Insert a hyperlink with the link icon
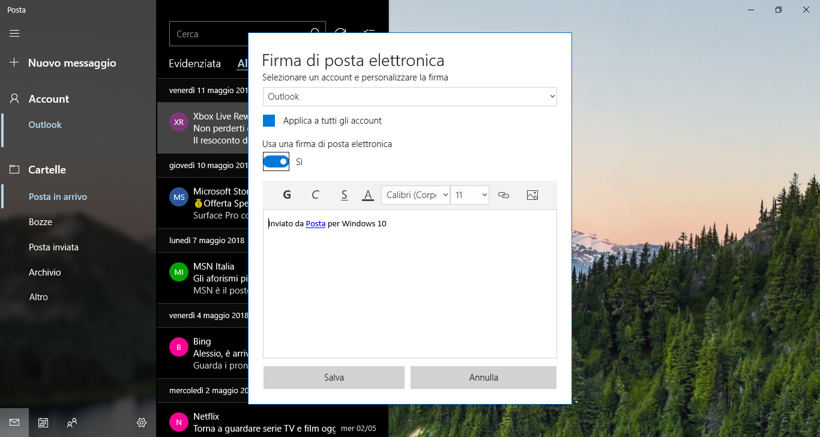Image resolution: width=820 pixels, height=437 pixels. click(504, 194)
